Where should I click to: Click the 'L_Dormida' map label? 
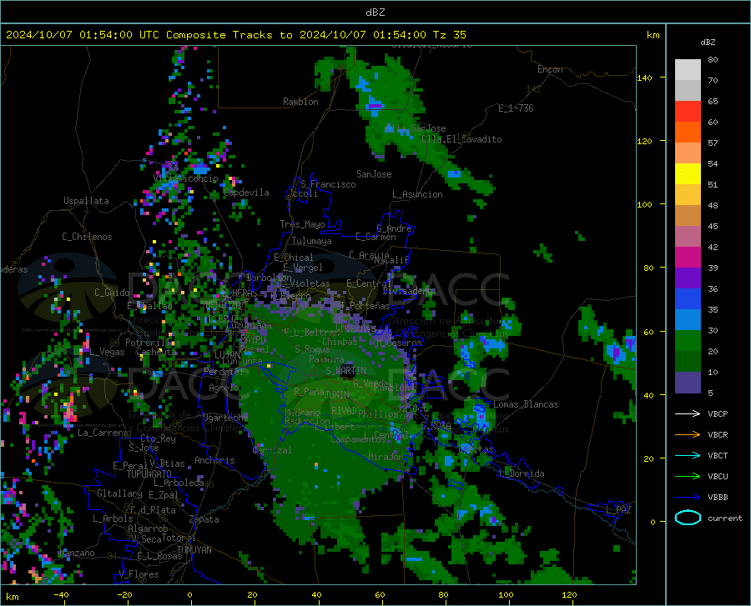(x=521, y=473)
